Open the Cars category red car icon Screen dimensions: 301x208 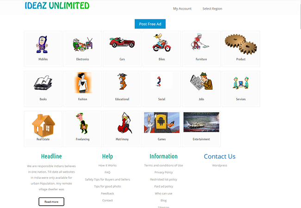122,43
